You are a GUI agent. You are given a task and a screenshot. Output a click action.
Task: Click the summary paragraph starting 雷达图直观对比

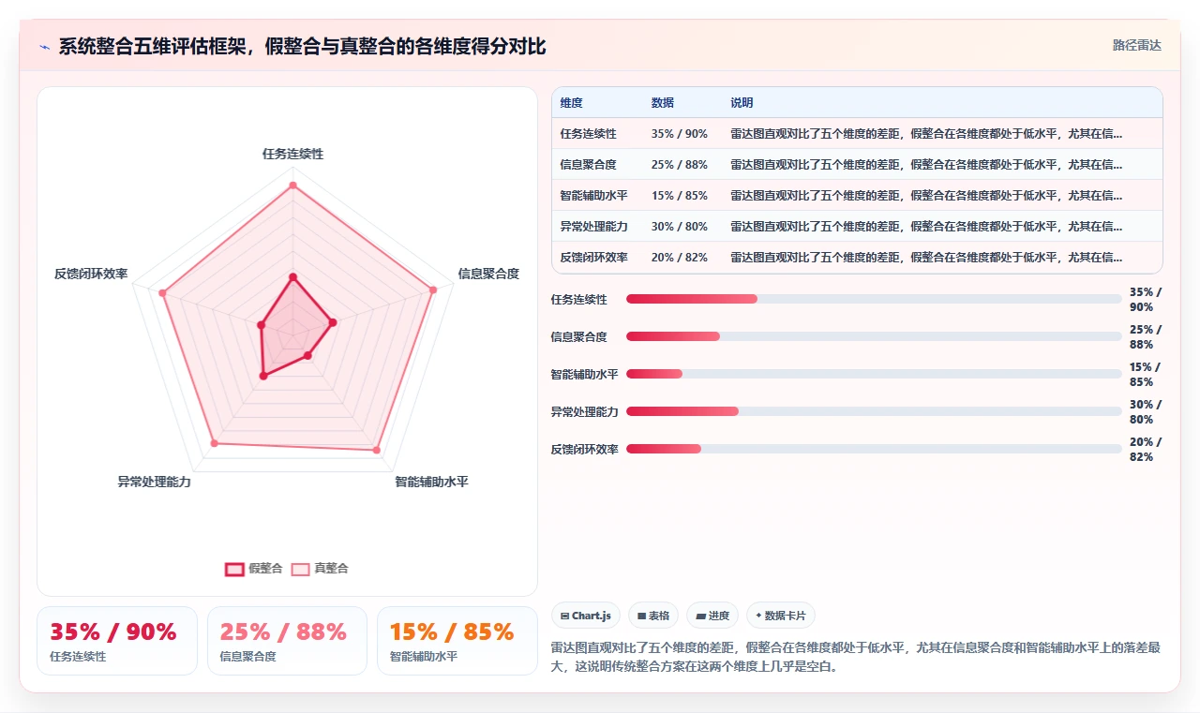(x=856, y=658)
